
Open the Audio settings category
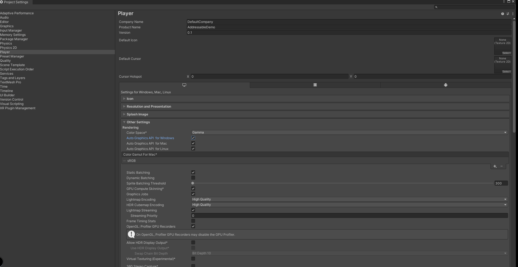[4, 18]
